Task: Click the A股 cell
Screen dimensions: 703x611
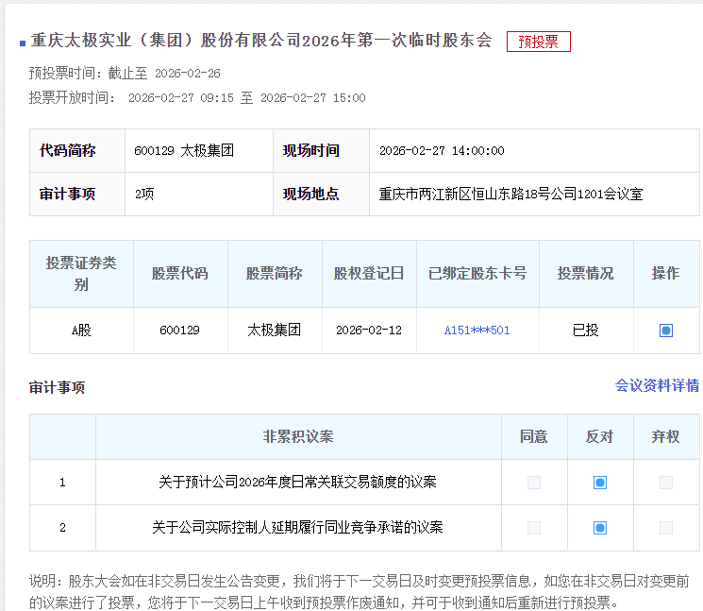Action: [81, 331]
